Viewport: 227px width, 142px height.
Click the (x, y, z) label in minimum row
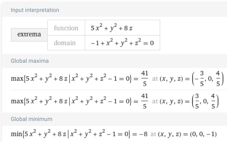coord(170,134)
